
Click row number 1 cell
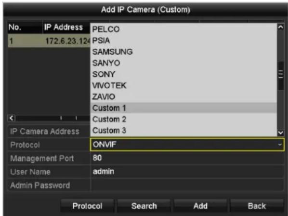pyautogui.click(x=25, y=40)
